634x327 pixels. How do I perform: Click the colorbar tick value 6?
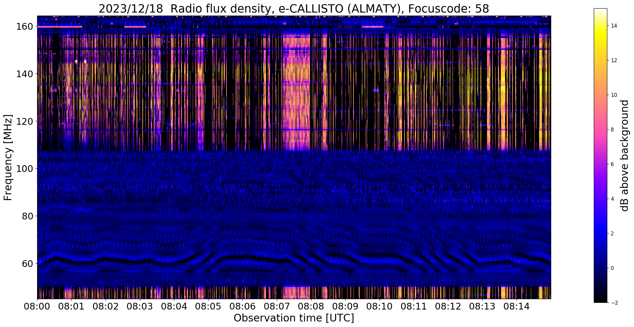[x=613, y=164]
